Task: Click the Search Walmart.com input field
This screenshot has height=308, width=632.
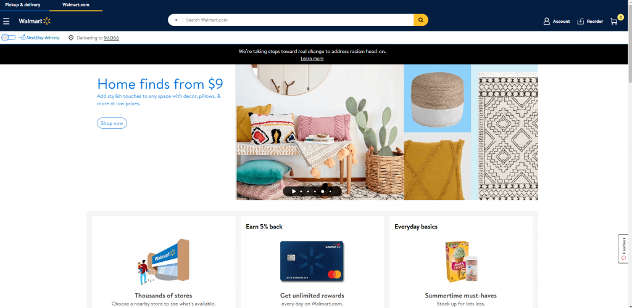Action: click(297, 20)
